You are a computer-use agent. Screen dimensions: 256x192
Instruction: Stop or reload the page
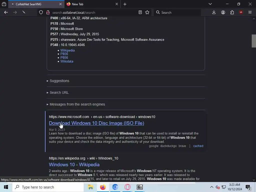click(x=24, y=12)
